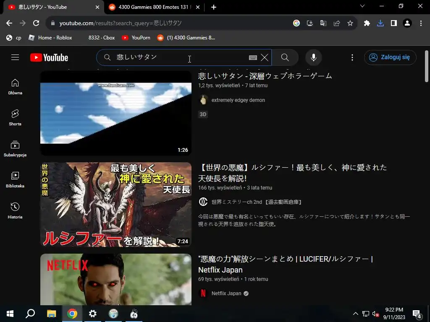The image size is (430, 322).
Task: Visit Netflix Japan channel name
Action: click(226, 293)
